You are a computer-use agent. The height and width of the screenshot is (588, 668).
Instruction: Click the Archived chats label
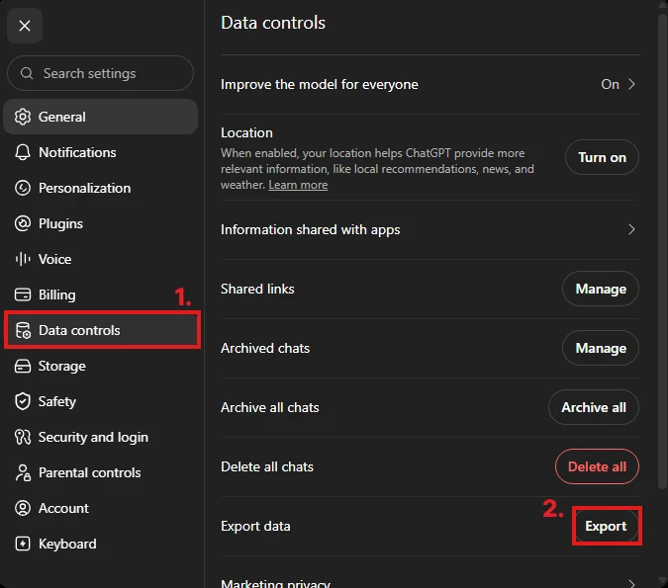[265, 348]
